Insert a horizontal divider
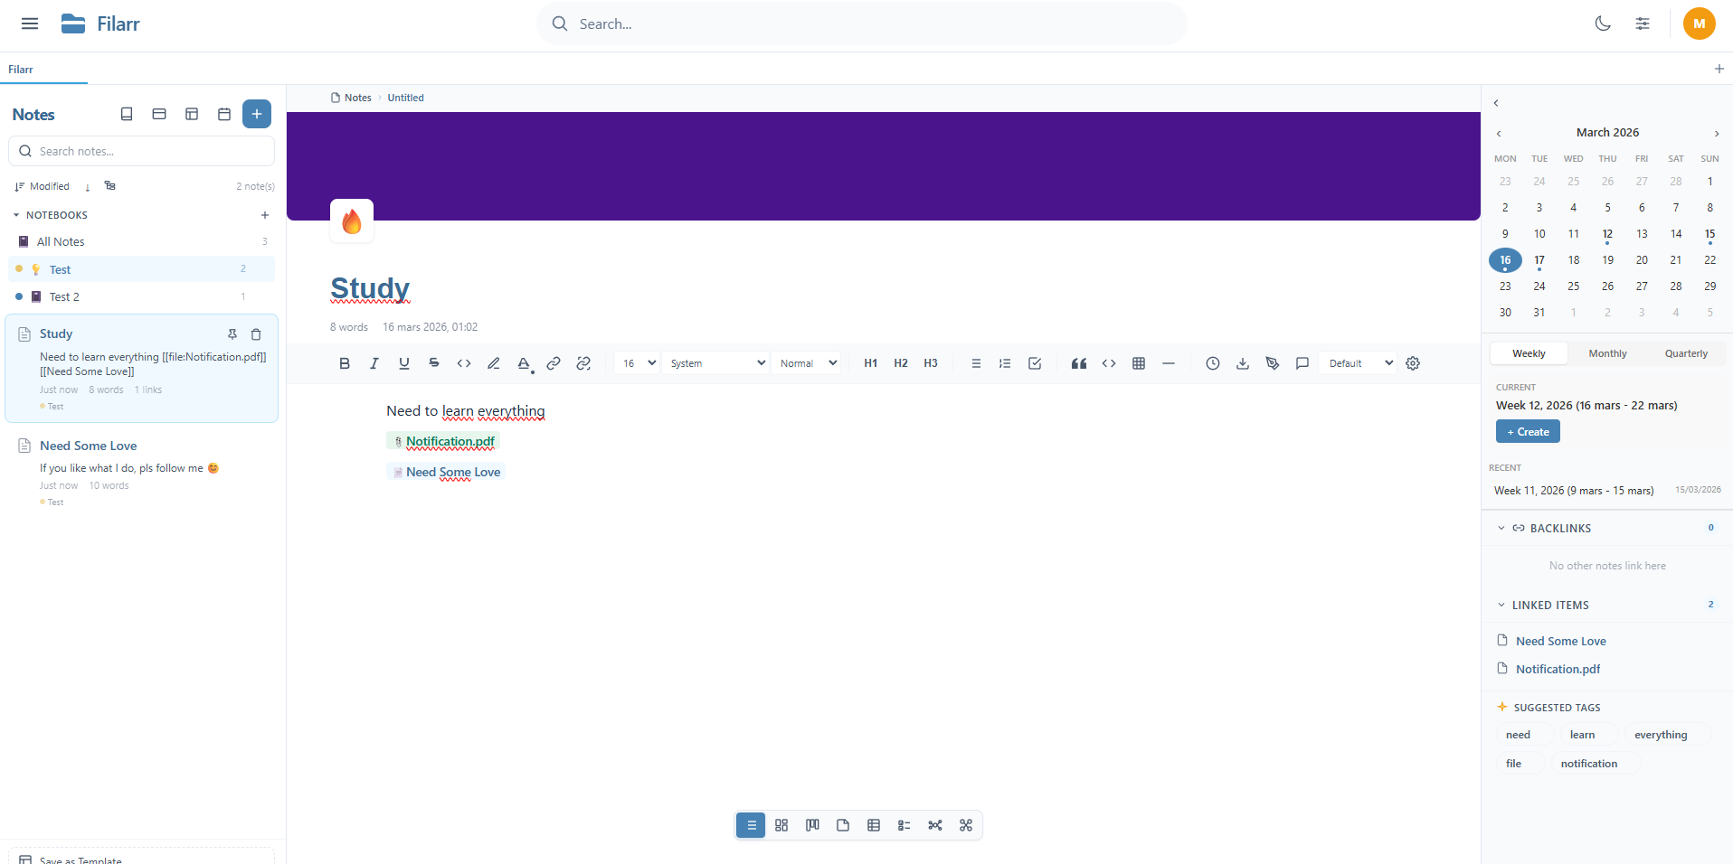Viewport: 1733px width, 864px height. click(1168, 363)
